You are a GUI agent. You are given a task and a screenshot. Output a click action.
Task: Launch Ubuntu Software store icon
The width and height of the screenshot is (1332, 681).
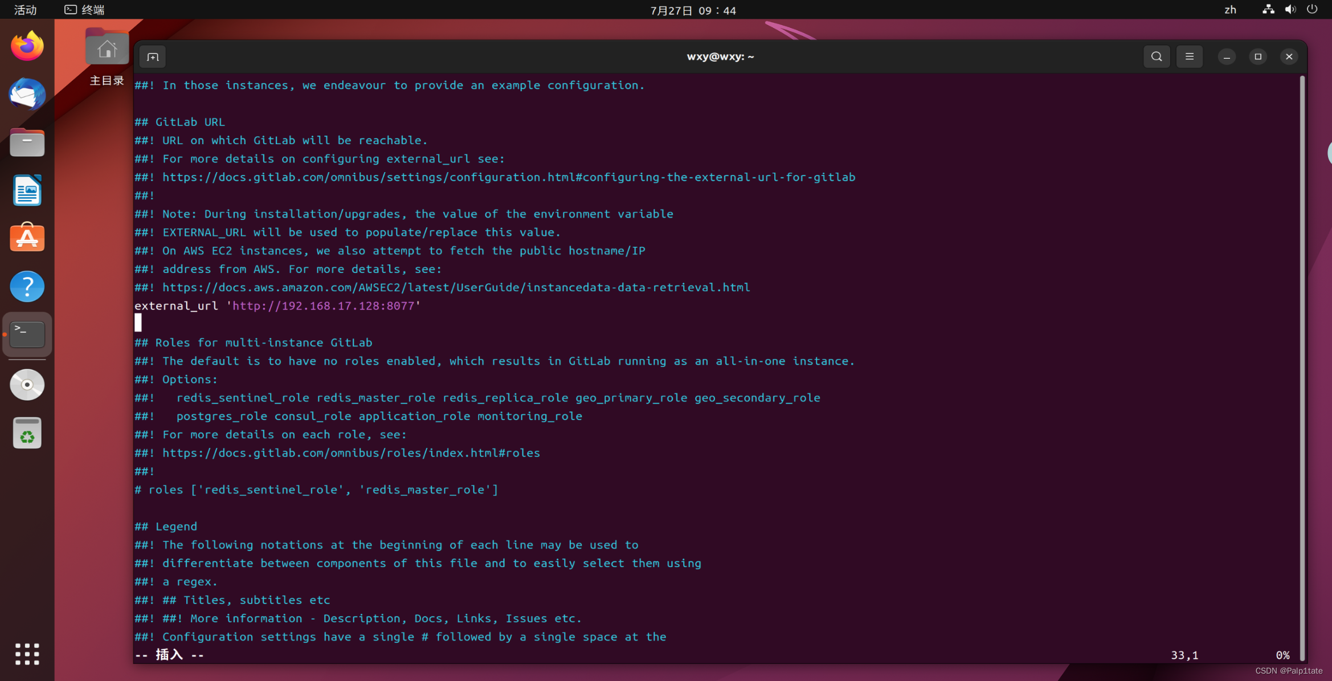coord(27,238)
